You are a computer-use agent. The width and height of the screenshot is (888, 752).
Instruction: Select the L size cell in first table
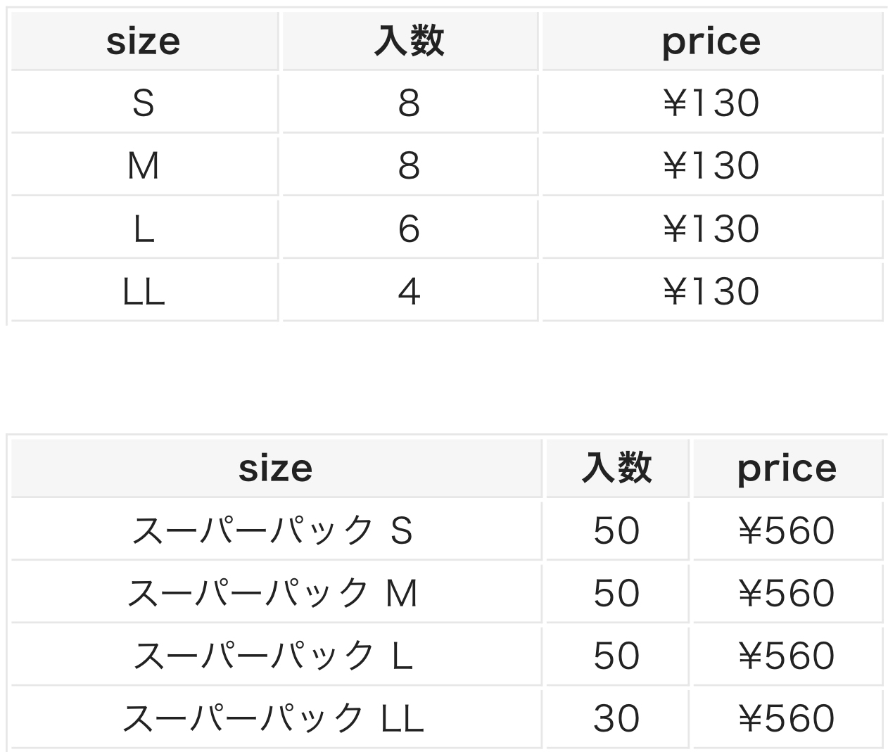(x=144, y=229)
